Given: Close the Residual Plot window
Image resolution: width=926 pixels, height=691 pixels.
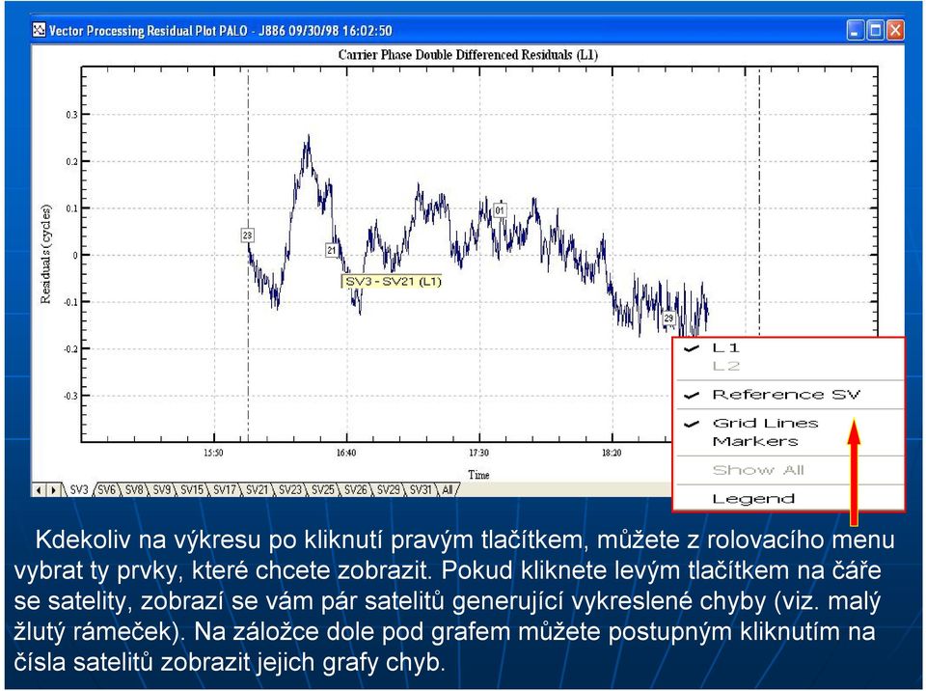Looking at the screenshot, I should point(895,30).
